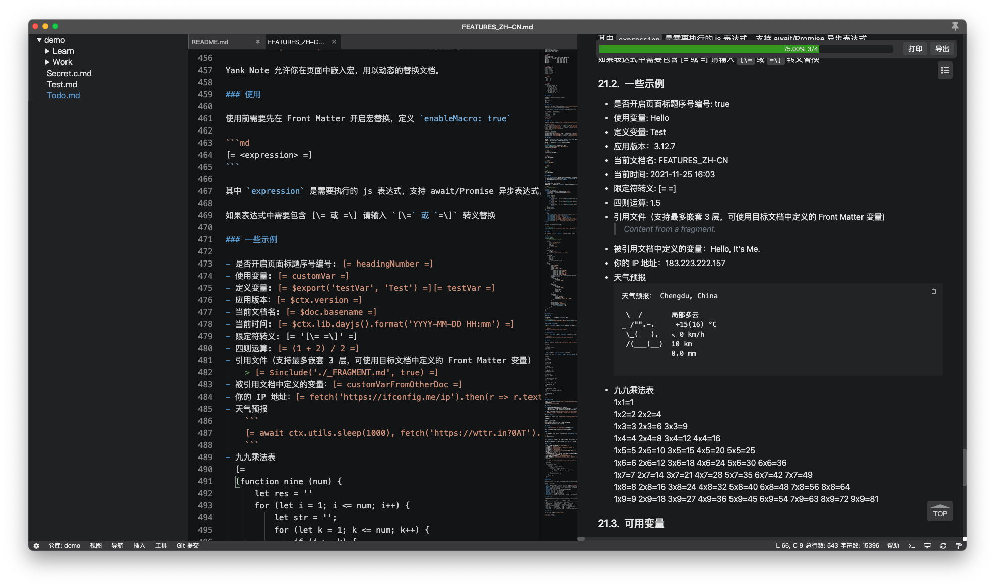
Task: Click Git 提交 in the status bar
Action: coord(187,545)
